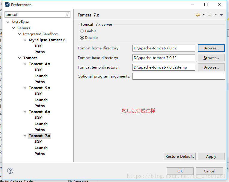229x182 pixels.
Task: Click the Apply button
Action: click(211, 157)
